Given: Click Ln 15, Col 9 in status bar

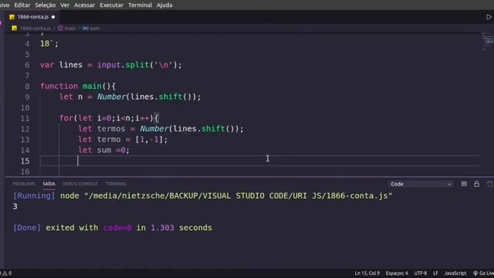Looking at the screenshot, I should point(367,273).
